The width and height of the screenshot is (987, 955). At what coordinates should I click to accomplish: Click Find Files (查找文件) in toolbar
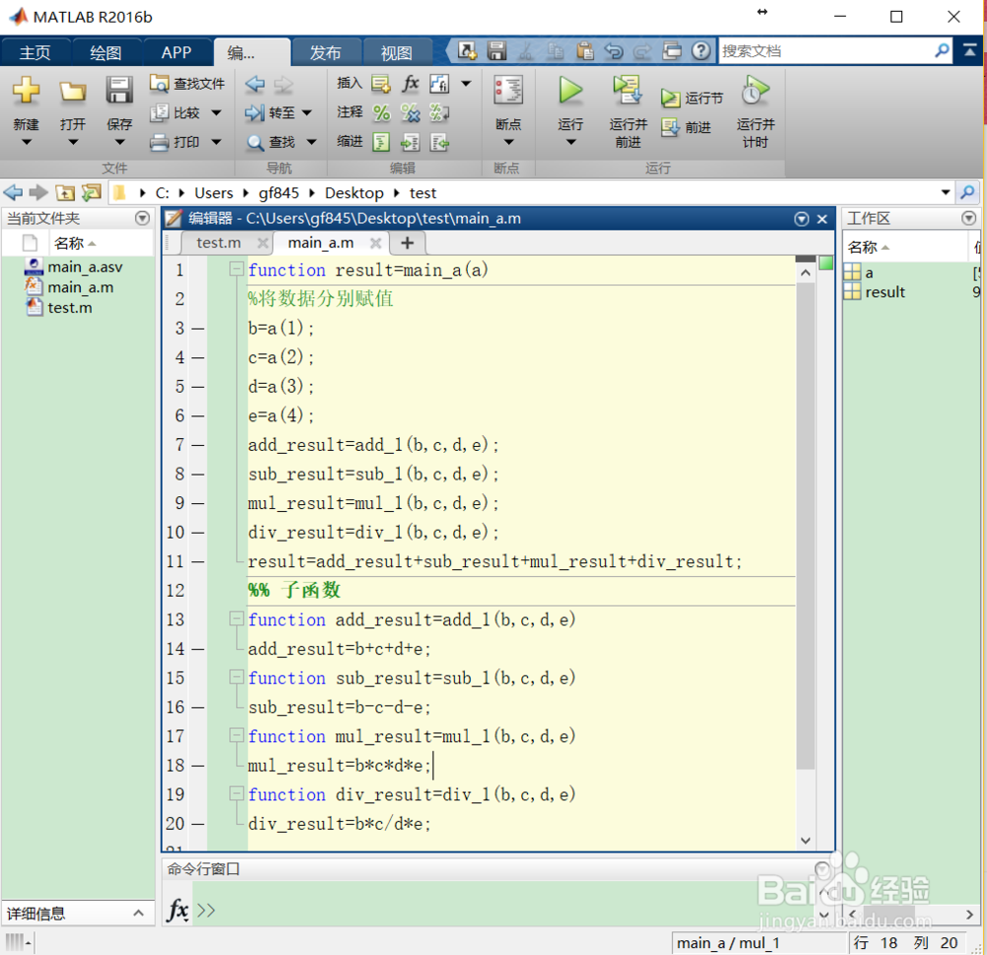click(188, 83)
